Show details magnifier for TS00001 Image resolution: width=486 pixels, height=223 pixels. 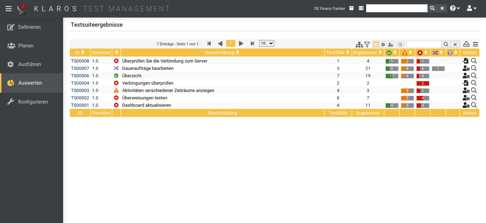(x=474, y=105)
